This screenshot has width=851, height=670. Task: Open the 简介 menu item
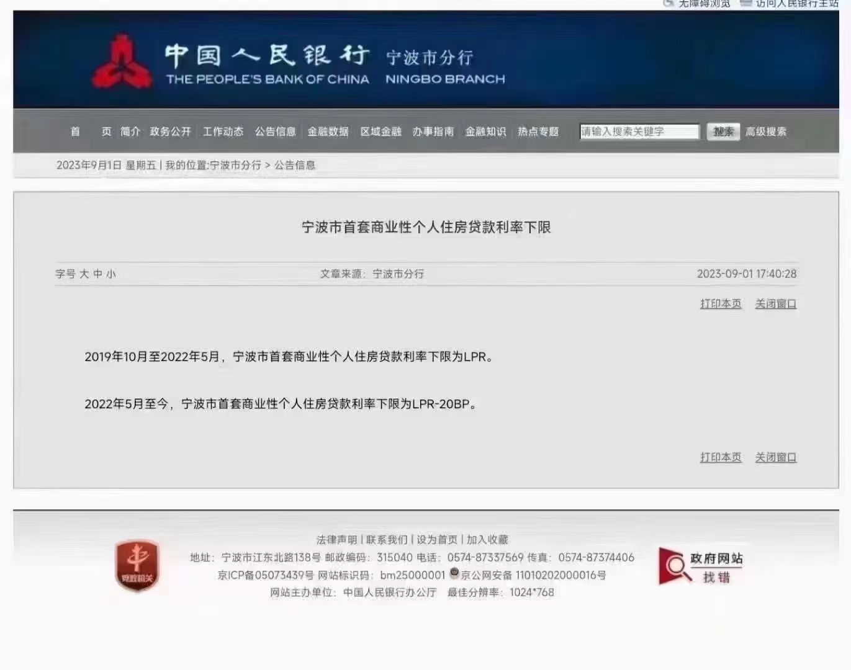pyautogui.click(x=130, y=132)
